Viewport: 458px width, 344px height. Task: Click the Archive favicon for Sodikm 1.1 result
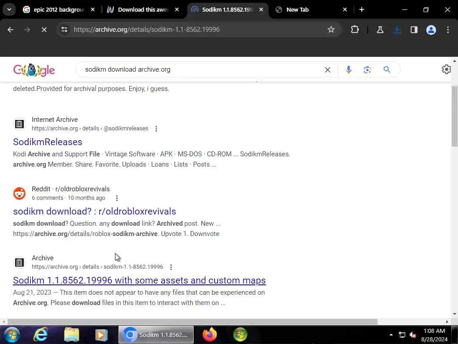19,262
